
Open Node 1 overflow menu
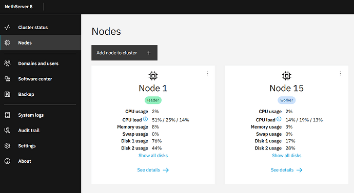207,73
